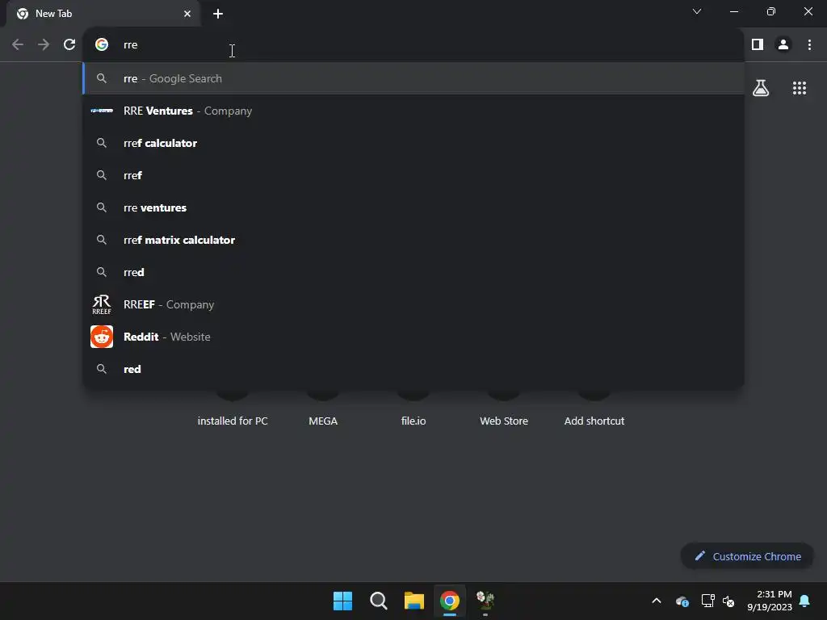Screen dimensions: 827x620
Task: Open the clock showing 2:31 PM
Action: tap(770, 601)
